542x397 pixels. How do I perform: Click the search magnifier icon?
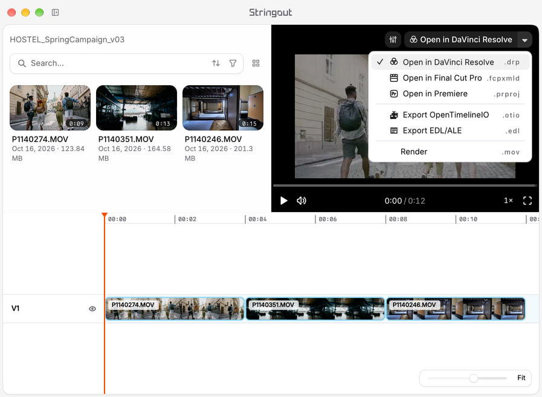[x=22, y=63]
